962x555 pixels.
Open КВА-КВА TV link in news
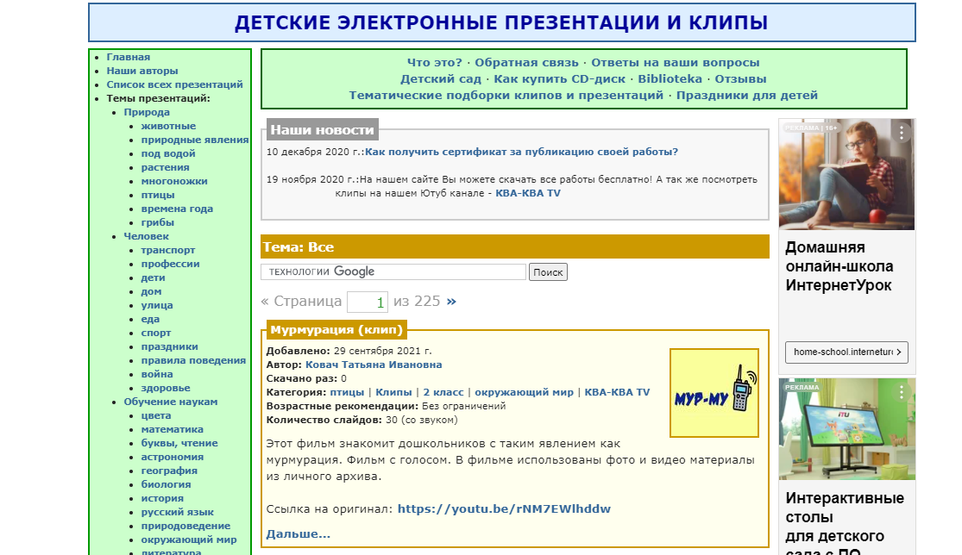528,194
